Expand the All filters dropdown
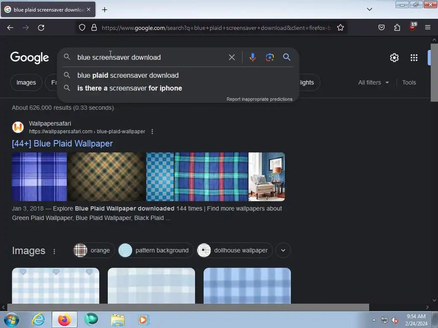The image size is (438, 328). pyautogui.click(x=373, y=82)
